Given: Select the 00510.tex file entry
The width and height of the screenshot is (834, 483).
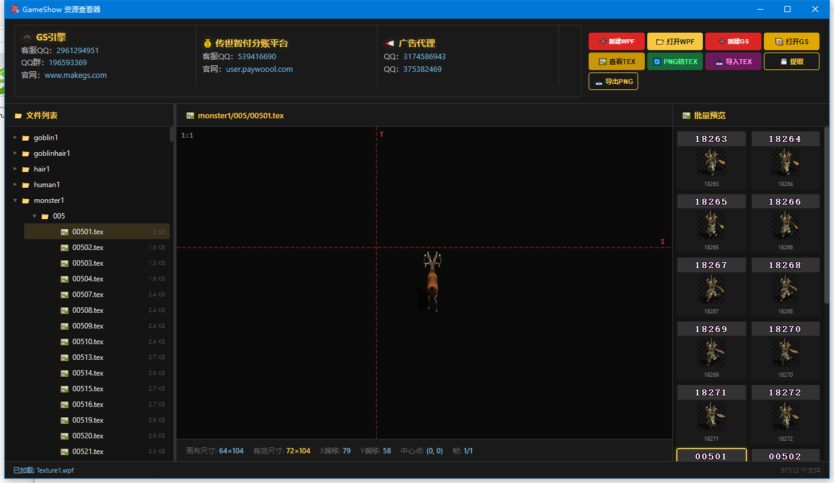Looking at the screenshot, I should click(x=97, y=342).
